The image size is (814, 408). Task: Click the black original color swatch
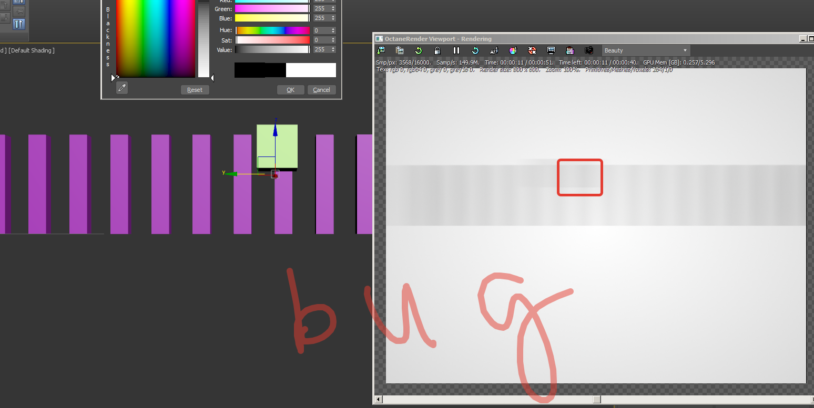pos(260,70)
